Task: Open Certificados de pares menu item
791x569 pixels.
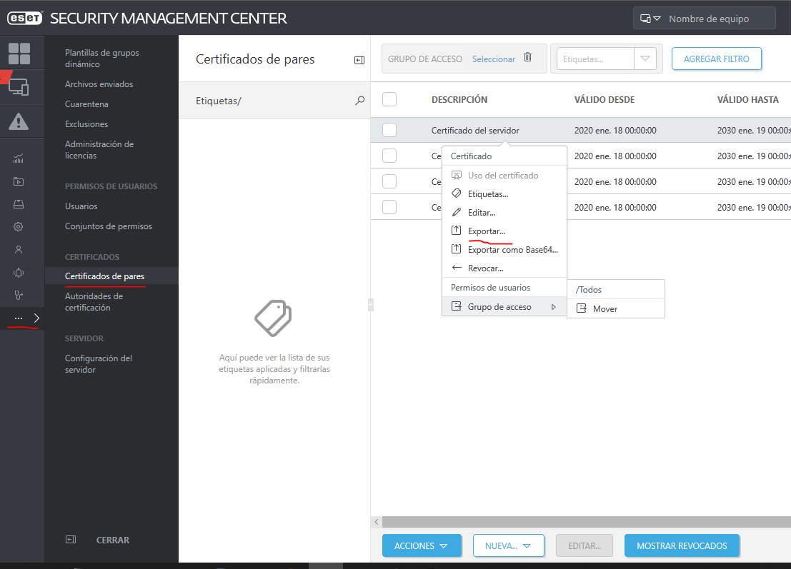Action: click(104, 276)
